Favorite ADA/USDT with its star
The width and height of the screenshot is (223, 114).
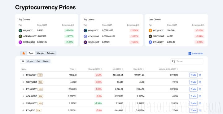[x=23, y=96]
